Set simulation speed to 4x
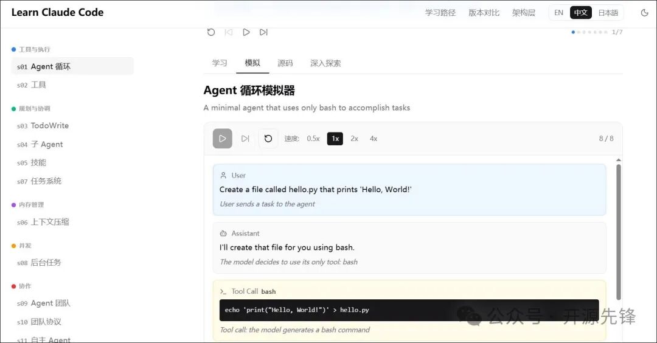Viewport: 657px width, 343px height. pos(374,139)
